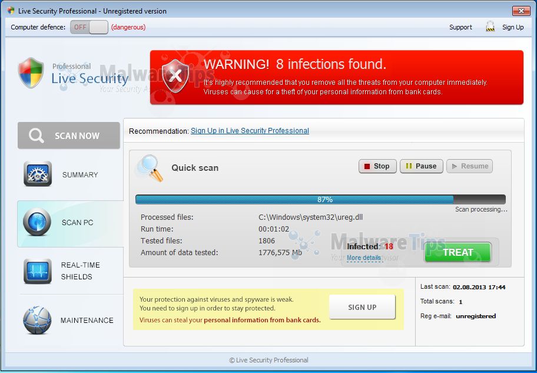This screenshot has width=537, height=373.
Task: Click the Real-Time Shields monitor icon
Action: 38,271
